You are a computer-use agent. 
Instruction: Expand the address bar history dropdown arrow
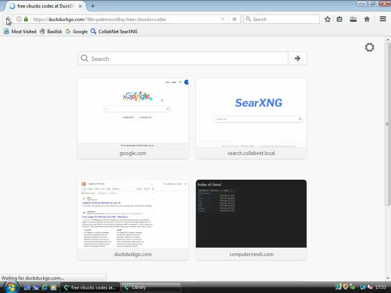tap(223, 19)
